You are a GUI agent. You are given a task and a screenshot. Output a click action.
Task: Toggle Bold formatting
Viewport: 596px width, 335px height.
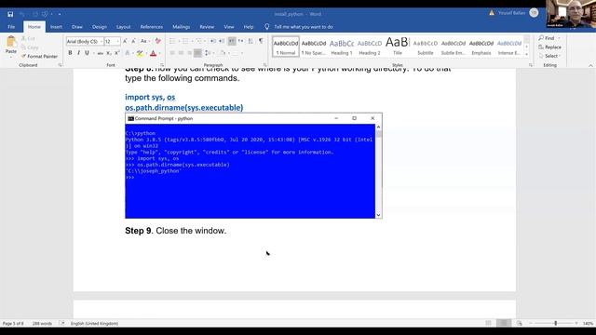tap(71, 53)
